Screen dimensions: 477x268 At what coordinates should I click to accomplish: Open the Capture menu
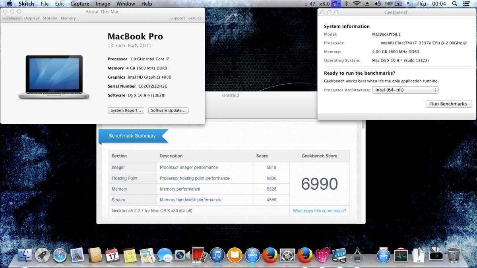[x=80, y=4]
